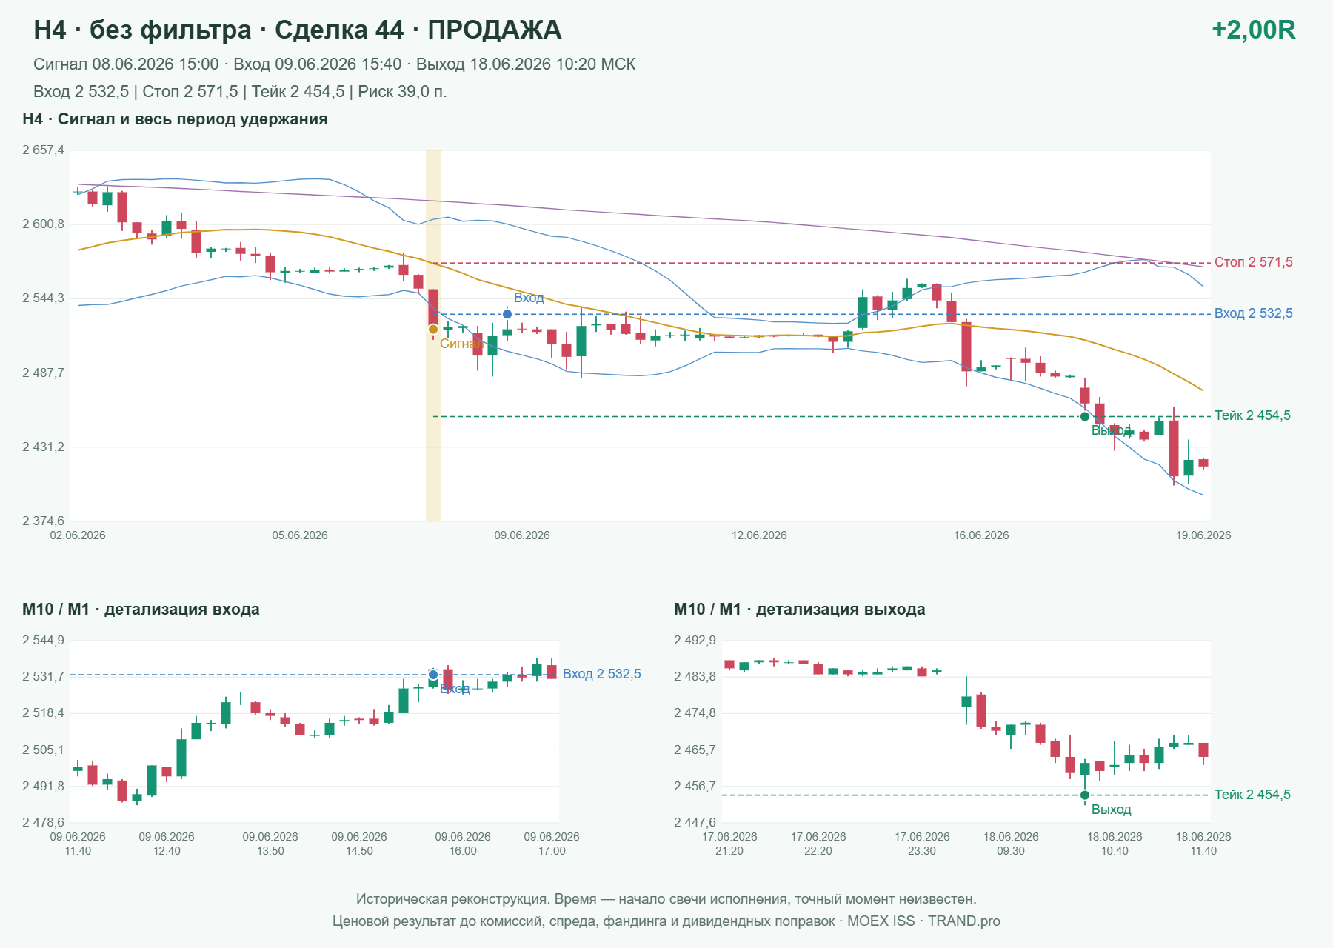Click the orange signal marker dot on the H4 chart
The image size is (1333, 948).
pyautogui.click(x=433, y=329)
